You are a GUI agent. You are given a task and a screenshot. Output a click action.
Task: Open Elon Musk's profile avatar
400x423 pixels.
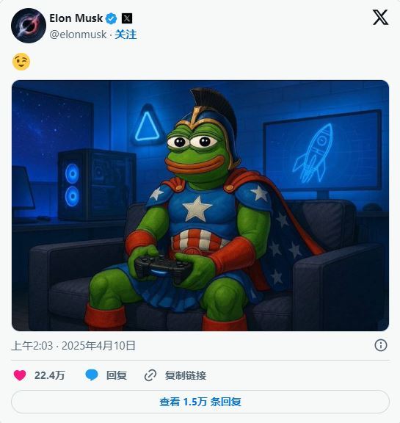(29, 26)
